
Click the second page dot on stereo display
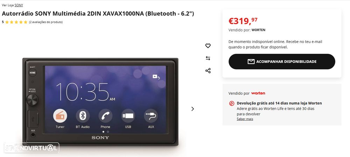(x=108, y=132)
